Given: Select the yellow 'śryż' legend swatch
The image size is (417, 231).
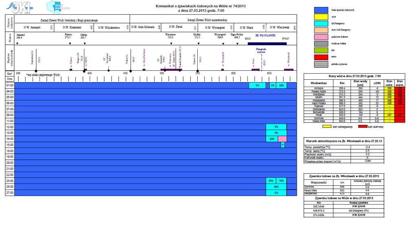Looking at the screenshot, I should [x=321, y=17].
